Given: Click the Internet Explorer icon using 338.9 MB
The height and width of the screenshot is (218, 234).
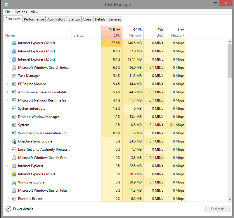Looking at the screenshot, I should [14, 174].
